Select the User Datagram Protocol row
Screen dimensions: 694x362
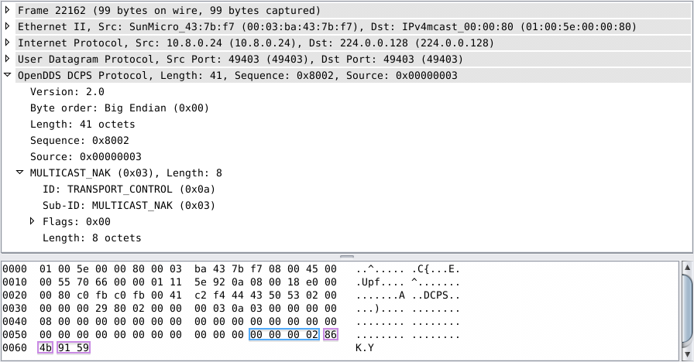coord(352,60)
